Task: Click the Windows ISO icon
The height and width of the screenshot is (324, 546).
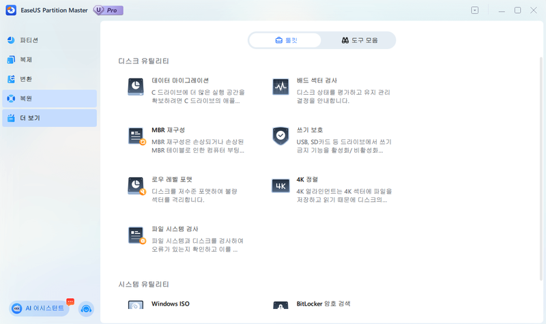Action: [136, 306]
